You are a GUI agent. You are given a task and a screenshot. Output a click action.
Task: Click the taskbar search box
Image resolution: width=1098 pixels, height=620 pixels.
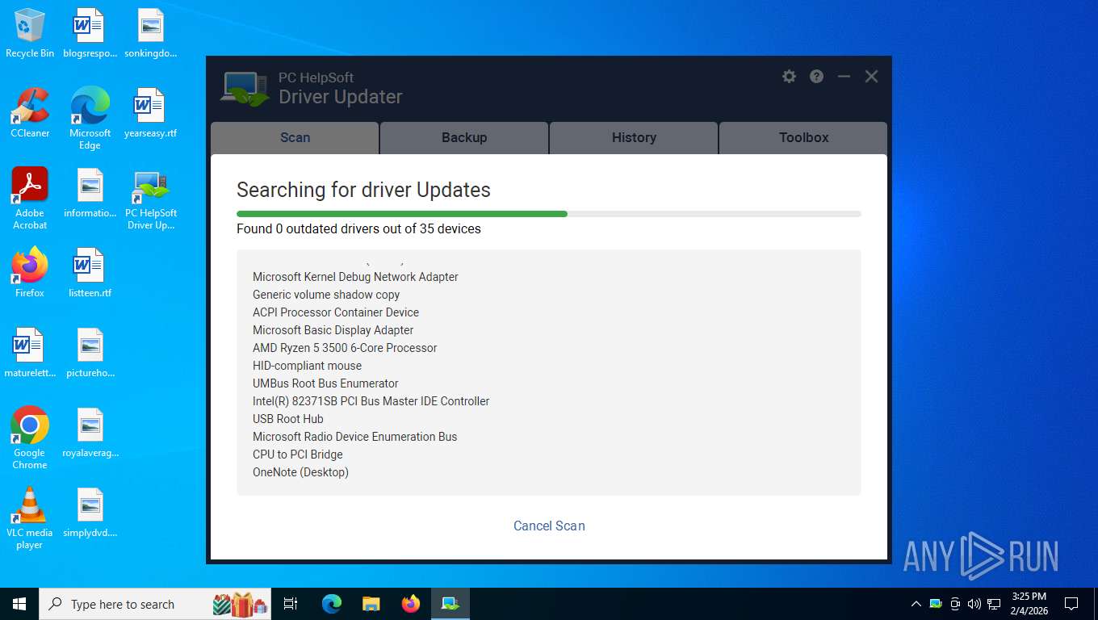click(155, 604)
